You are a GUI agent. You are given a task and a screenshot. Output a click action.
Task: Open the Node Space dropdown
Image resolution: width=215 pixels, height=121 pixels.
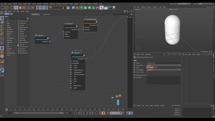tap(184, 4)
